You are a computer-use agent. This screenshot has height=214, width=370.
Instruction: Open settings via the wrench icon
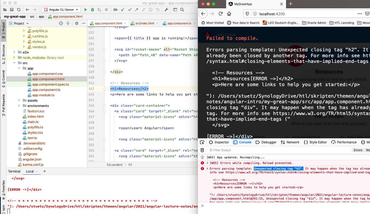point(166,10)
